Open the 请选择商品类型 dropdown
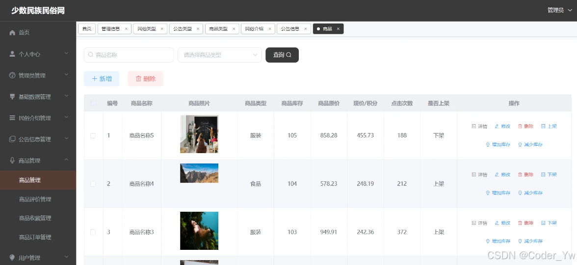Viewport: 577px width, 265px height. click(x=220, y=55)
